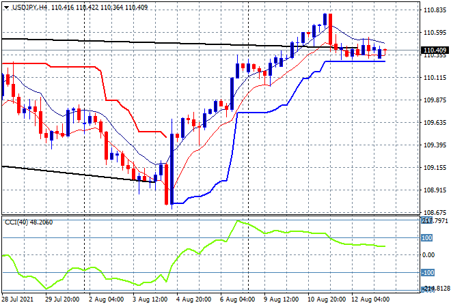Click the 109.395 price scale value
This screenshot has height=307, width=451.
(x=435, y=145)
